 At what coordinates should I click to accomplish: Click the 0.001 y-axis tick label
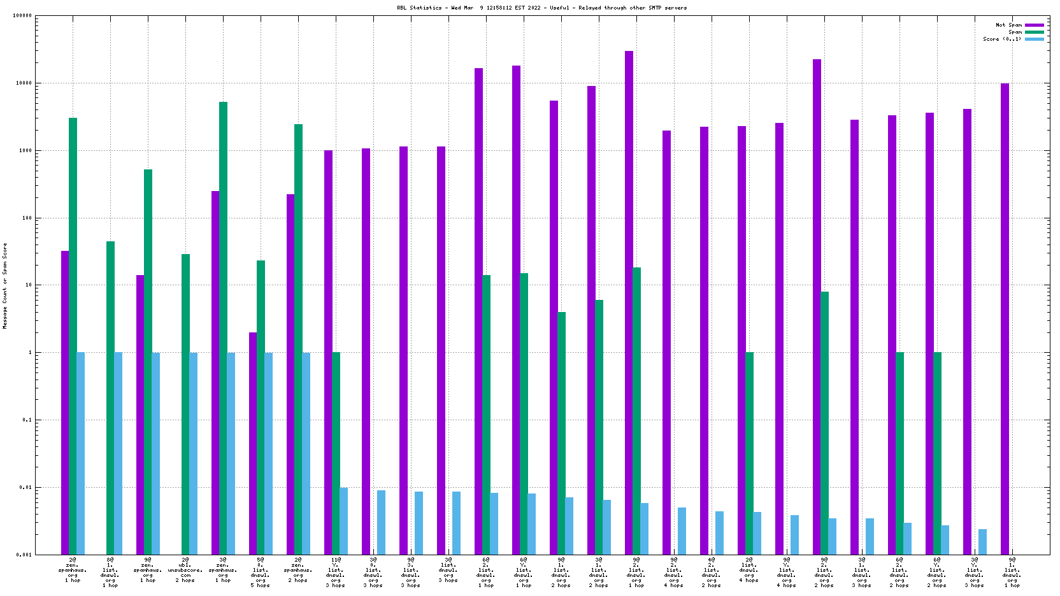point(24,555)
